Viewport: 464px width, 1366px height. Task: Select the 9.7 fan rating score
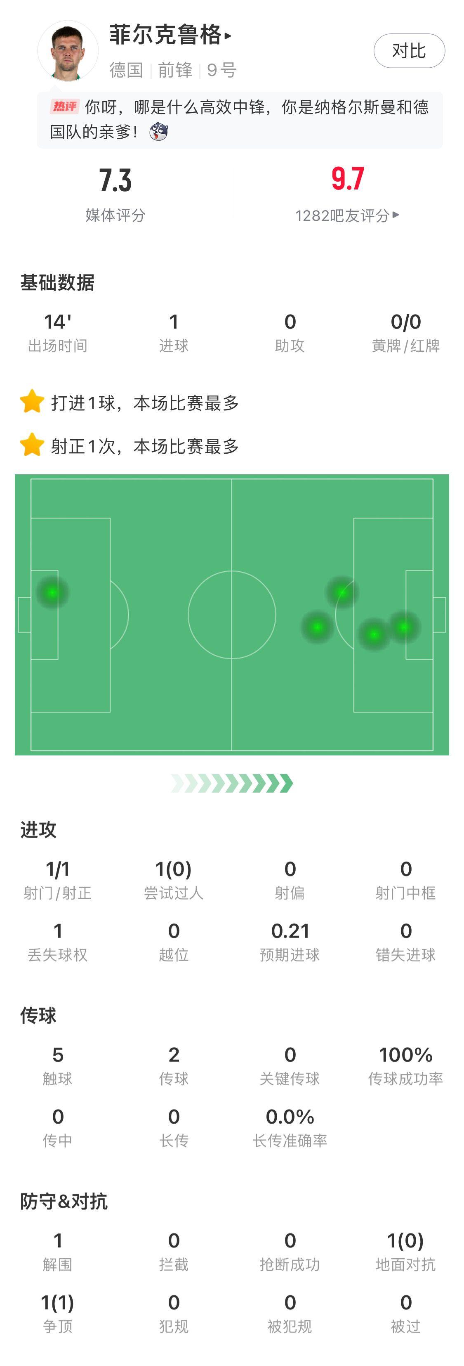pyautogui.click(x=347, y=179)
